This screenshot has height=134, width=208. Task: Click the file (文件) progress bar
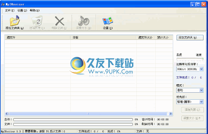[73, 124]
